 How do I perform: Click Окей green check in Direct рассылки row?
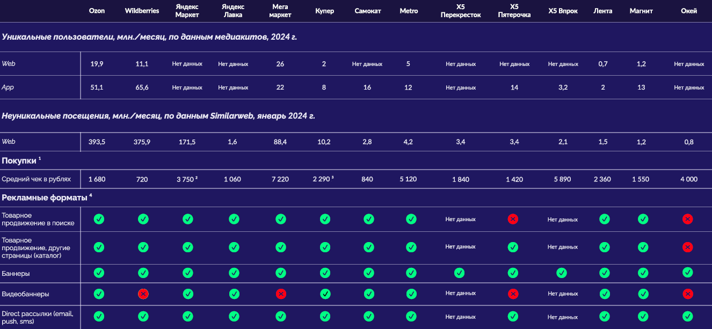pos(688,316)
